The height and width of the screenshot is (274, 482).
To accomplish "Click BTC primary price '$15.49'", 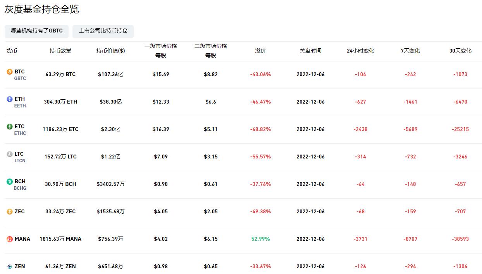I will 161,74.
